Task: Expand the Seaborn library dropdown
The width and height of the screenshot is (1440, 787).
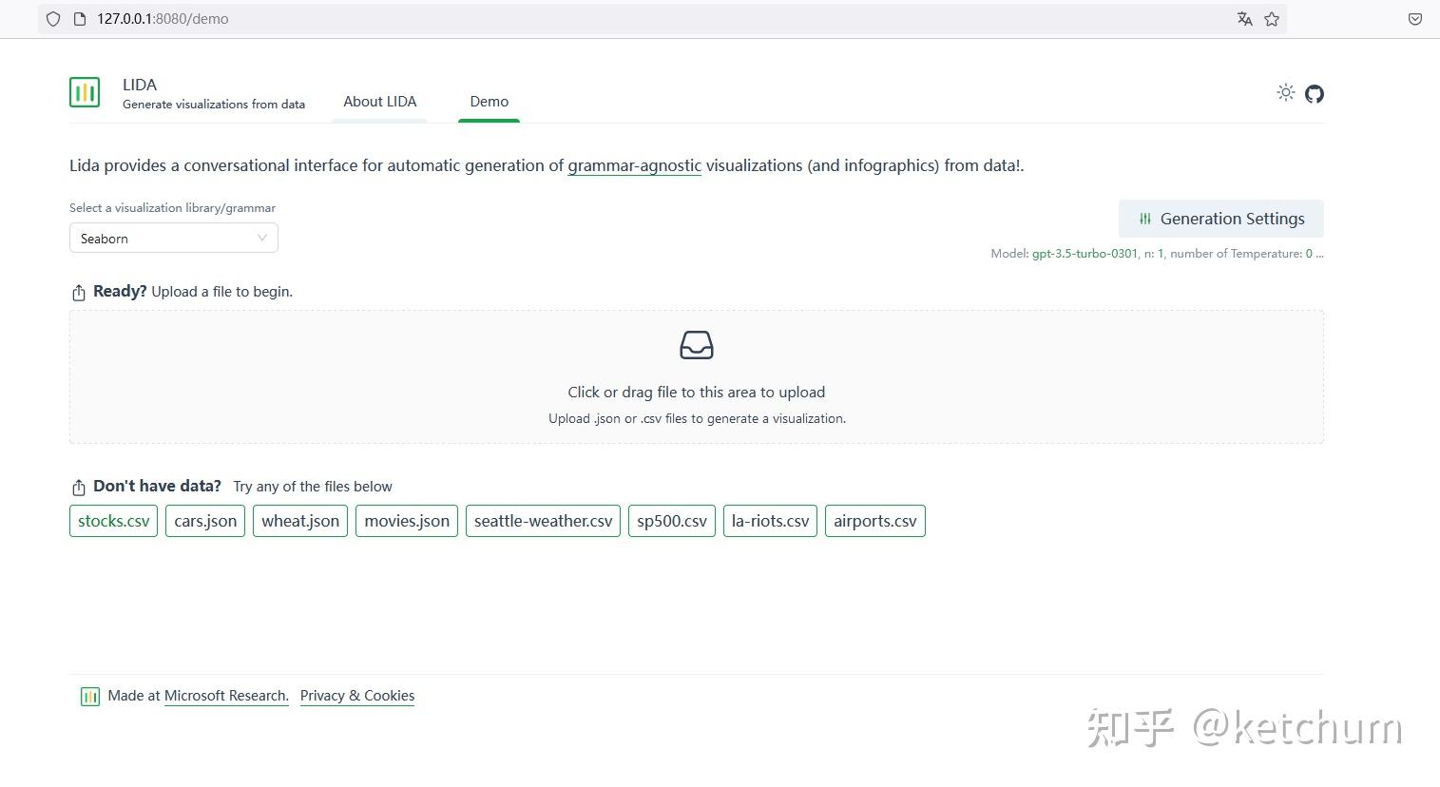Action: tap(174, 238)
